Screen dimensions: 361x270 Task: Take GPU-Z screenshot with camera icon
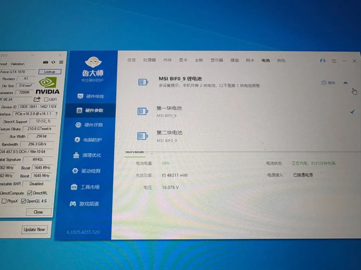(45, 62)
